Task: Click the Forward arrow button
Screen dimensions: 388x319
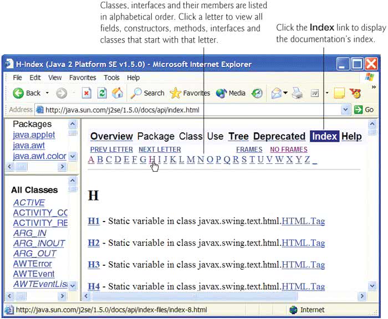Action: point(62,93)
